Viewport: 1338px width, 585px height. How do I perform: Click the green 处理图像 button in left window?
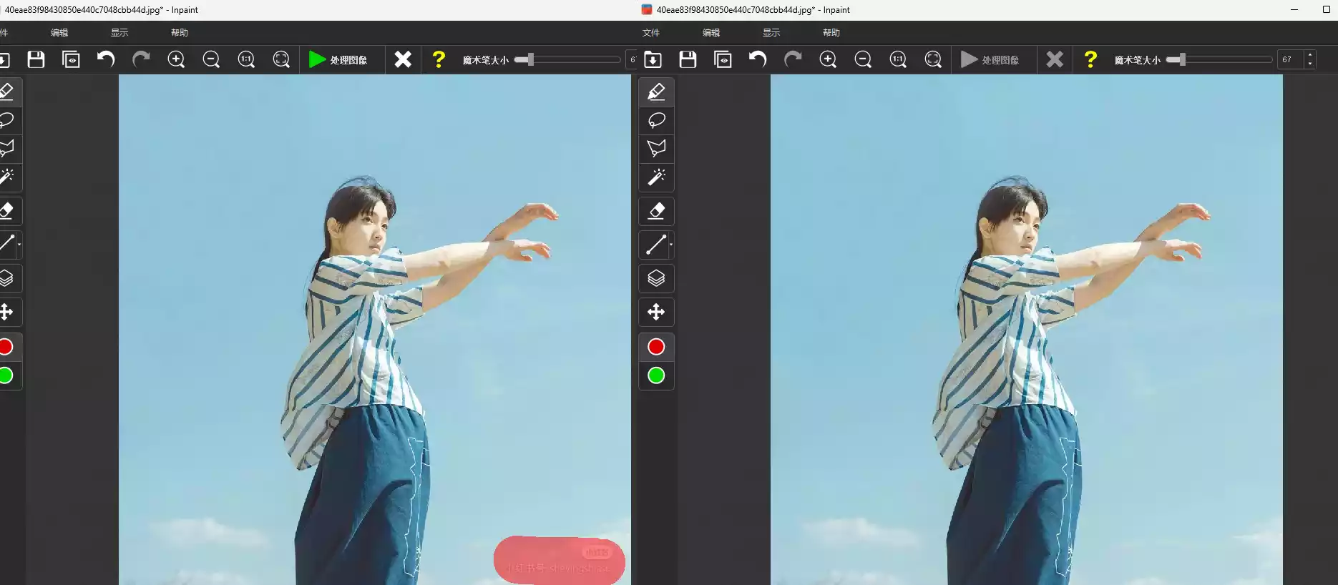338,59
